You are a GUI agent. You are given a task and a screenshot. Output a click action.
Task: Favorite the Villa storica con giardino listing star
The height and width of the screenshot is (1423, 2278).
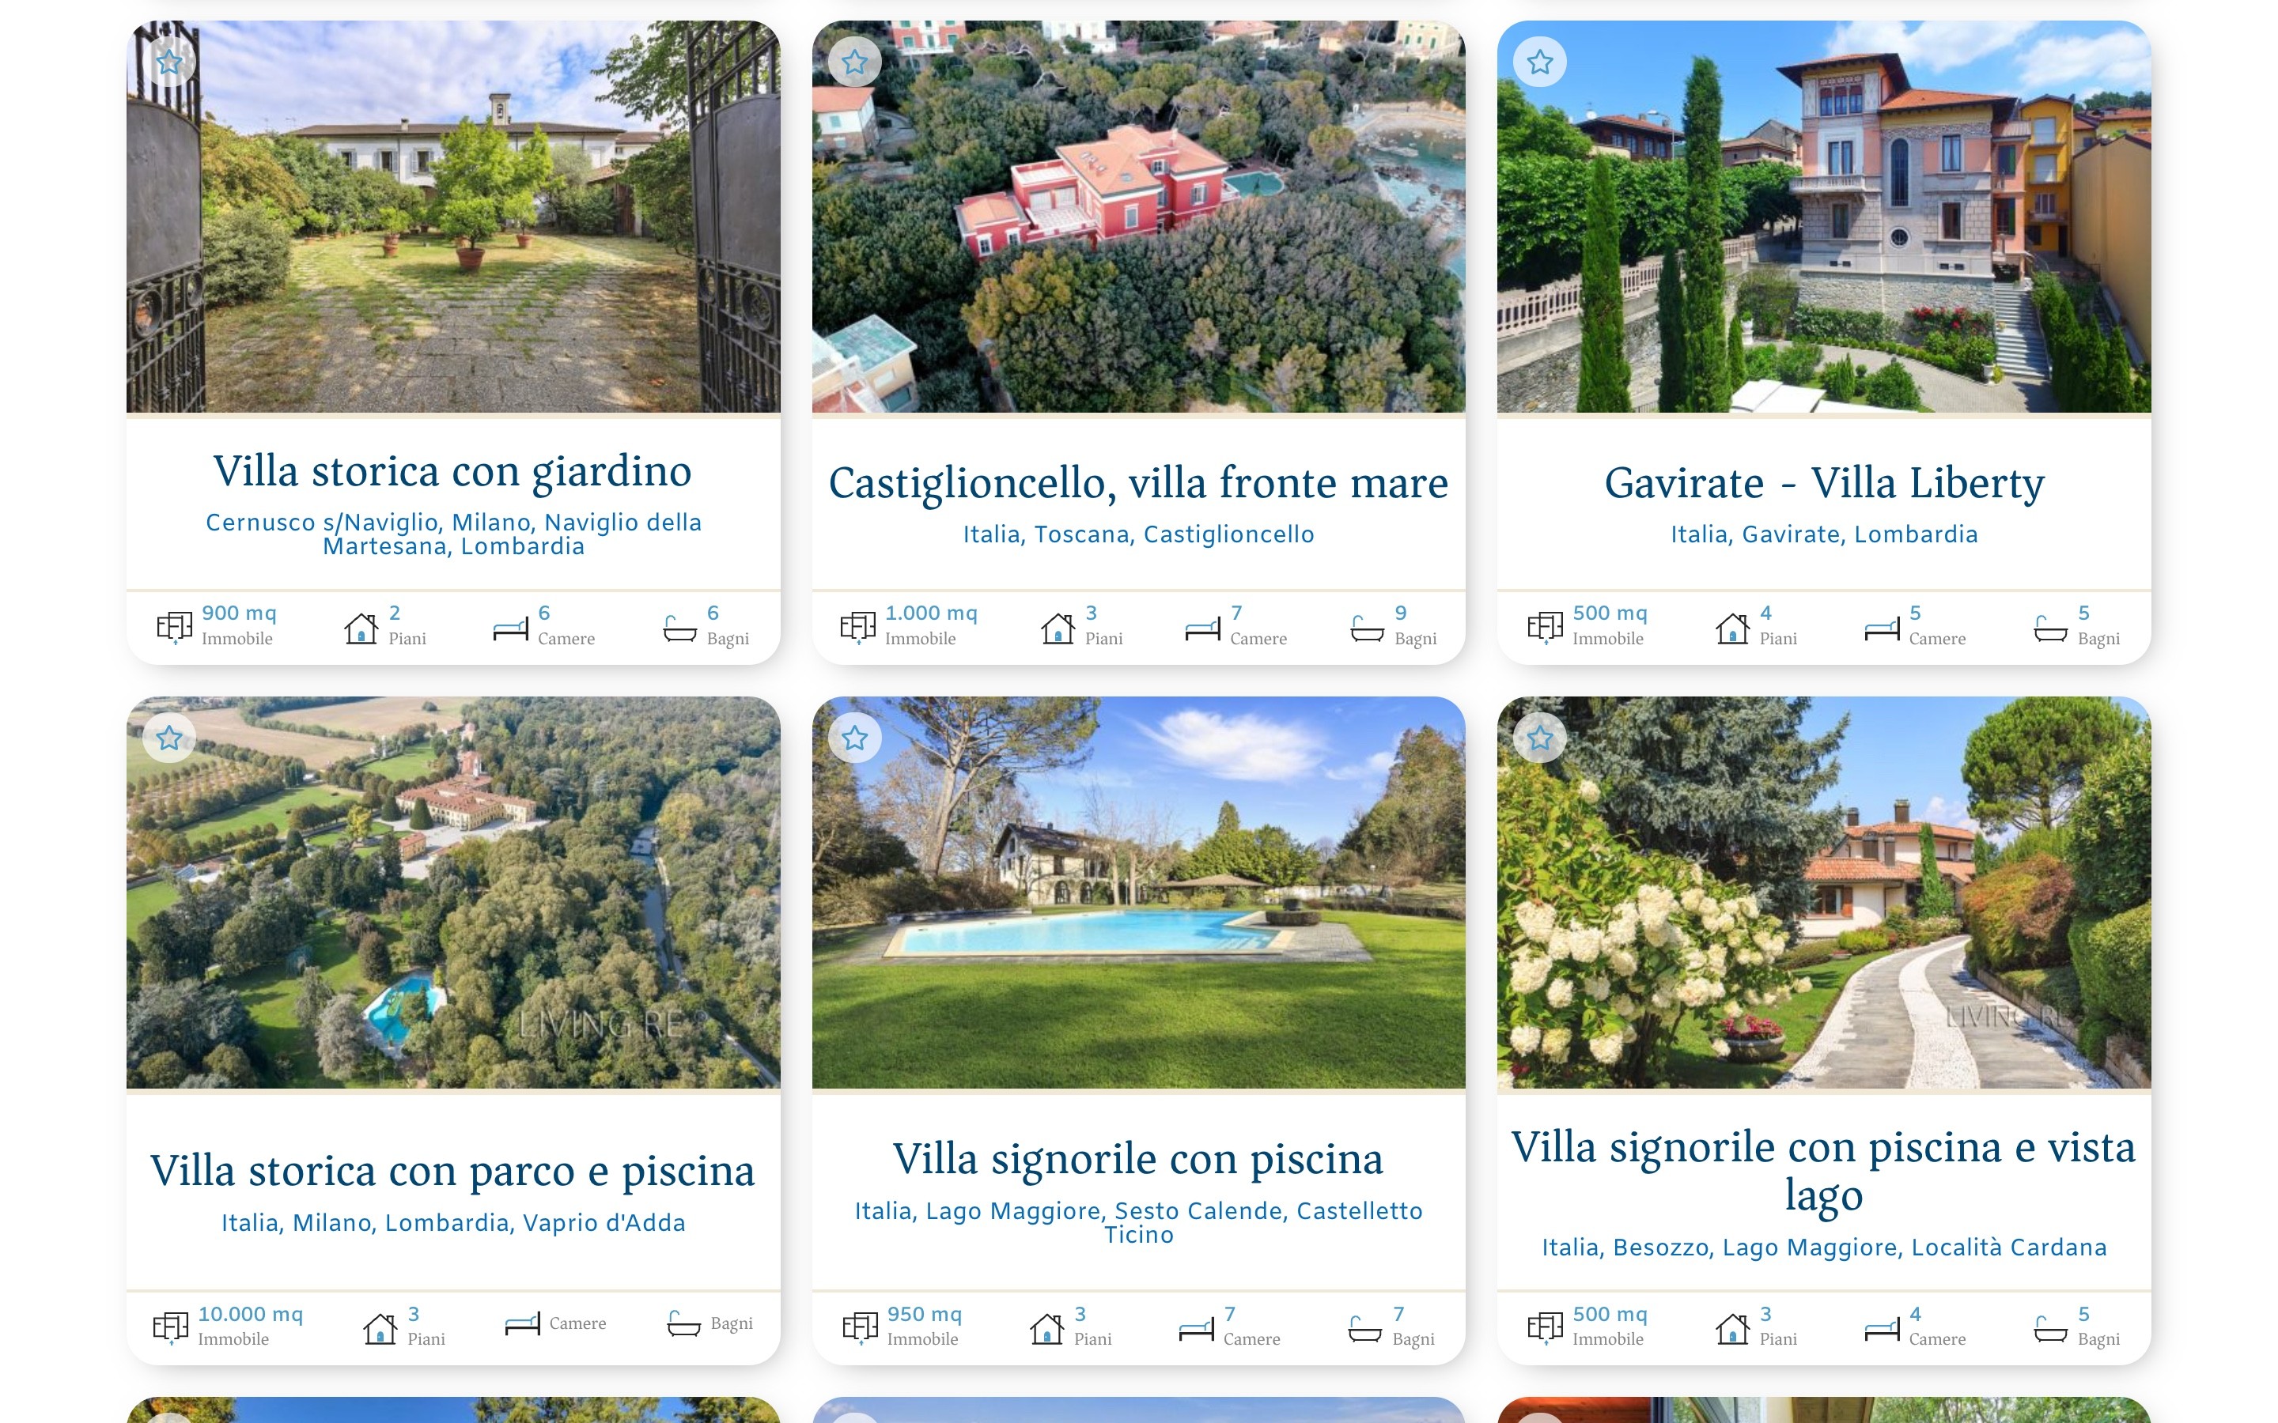tap(169, 62)
